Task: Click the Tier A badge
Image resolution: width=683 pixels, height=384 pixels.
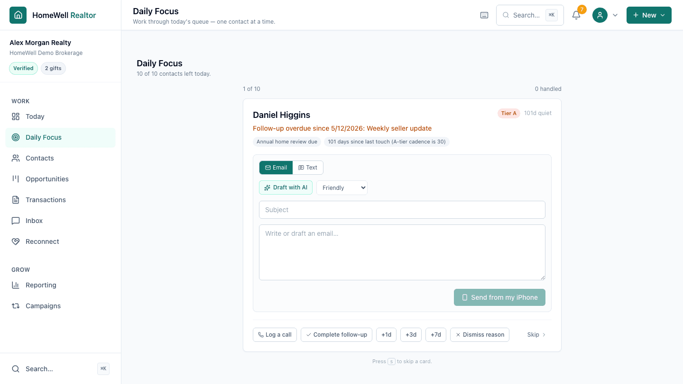Action: [509, 113]
